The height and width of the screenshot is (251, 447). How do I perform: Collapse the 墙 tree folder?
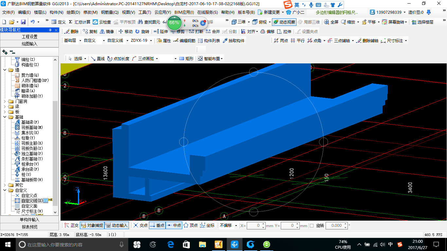5,70
